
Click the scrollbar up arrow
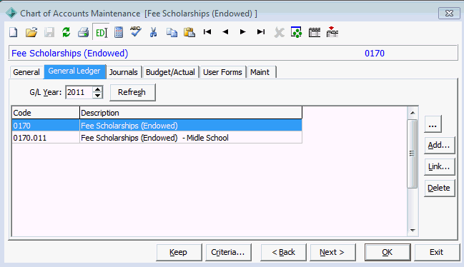click(x=413, y=113)
